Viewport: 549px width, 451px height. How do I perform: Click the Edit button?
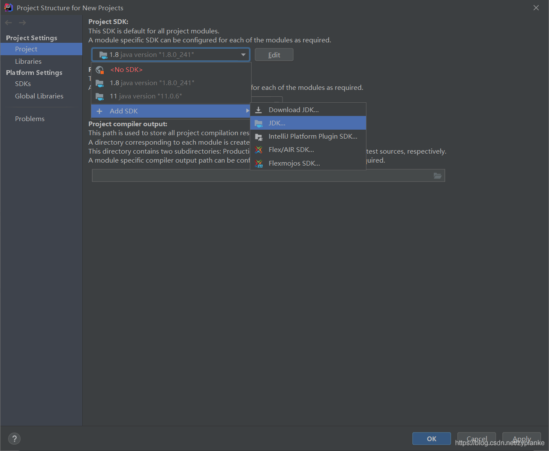tap(274, 54)
